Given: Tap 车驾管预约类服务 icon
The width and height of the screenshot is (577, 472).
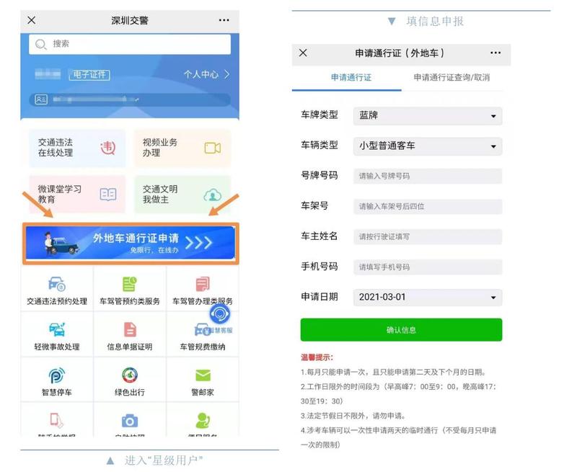Looking at the screenshot, I should (x=130, y=284).
